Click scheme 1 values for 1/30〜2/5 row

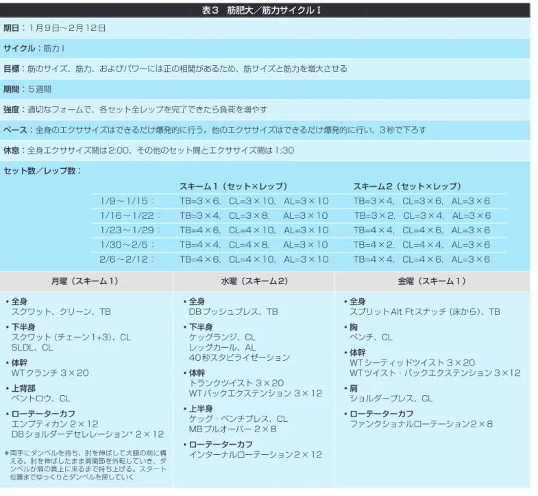[x=254, y=245]
